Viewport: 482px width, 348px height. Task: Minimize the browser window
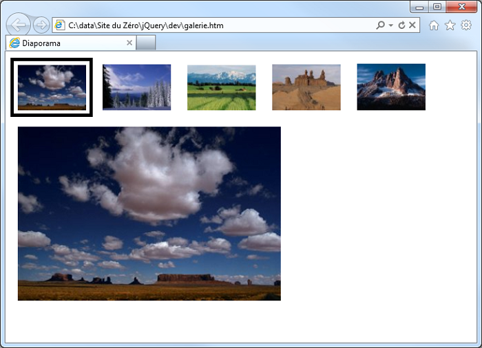pos(419,7)
